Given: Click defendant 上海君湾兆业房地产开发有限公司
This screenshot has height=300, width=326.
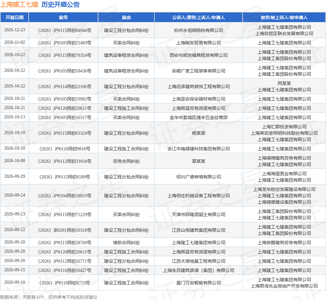Looking at the screenshot, I should point(284,286).
